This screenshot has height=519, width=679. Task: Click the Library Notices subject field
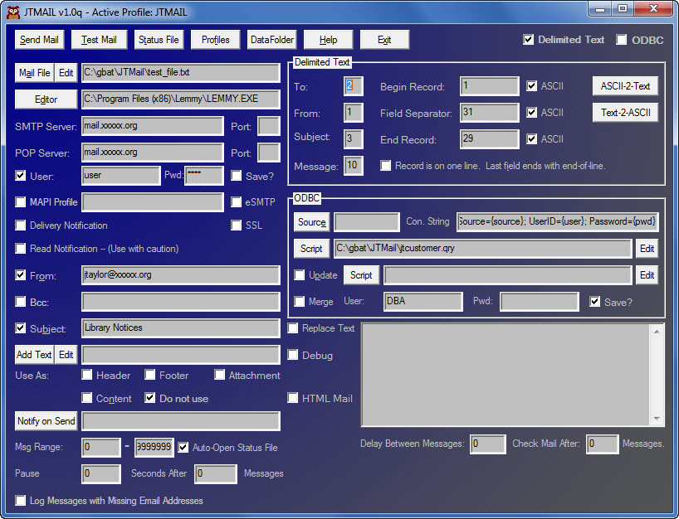tap(181, 327)
